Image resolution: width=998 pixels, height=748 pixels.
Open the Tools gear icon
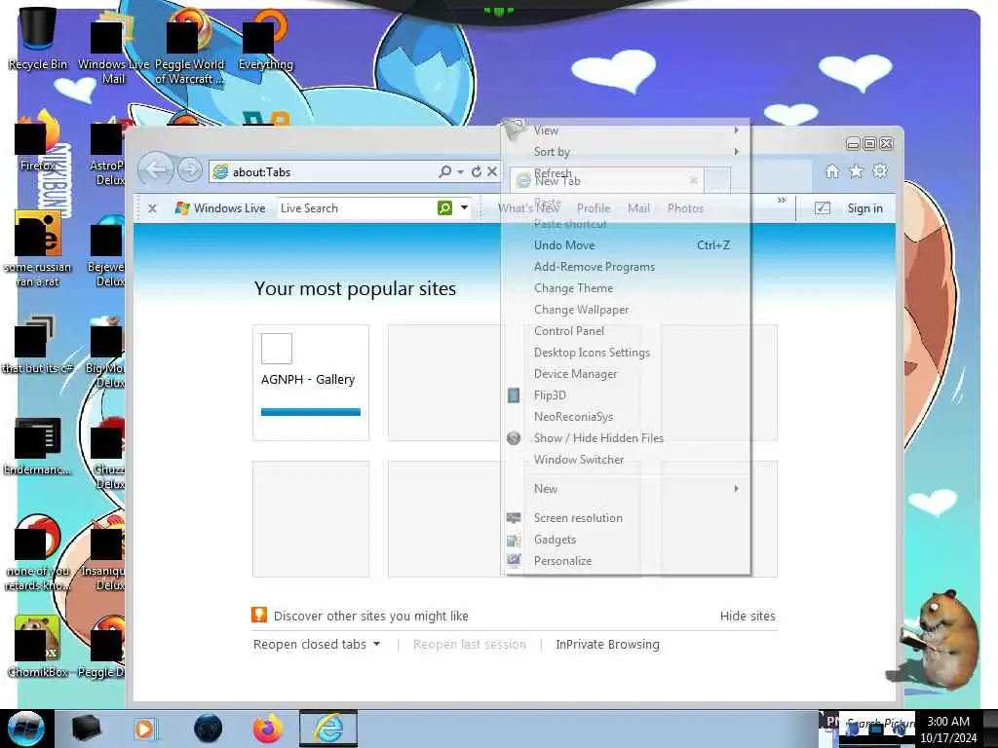coord(880,170)
